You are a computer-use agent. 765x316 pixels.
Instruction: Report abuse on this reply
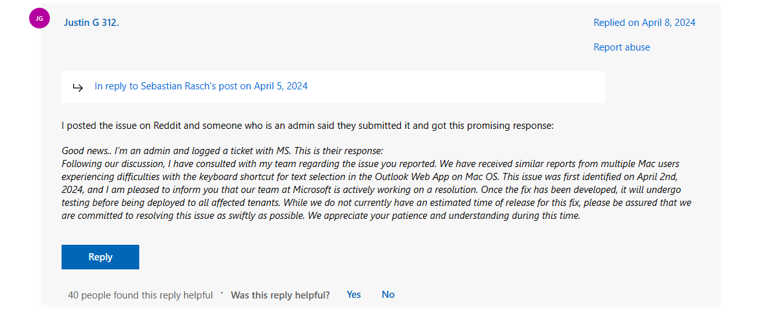pos(622,47)
